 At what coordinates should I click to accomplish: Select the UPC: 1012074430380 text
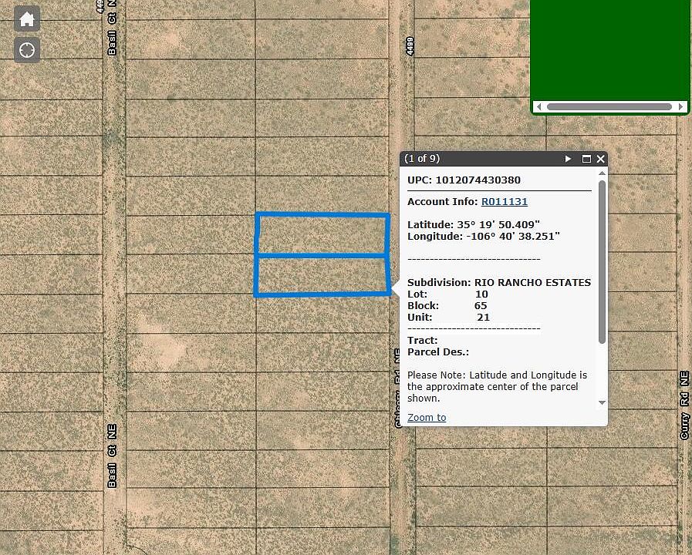(464, 180)
